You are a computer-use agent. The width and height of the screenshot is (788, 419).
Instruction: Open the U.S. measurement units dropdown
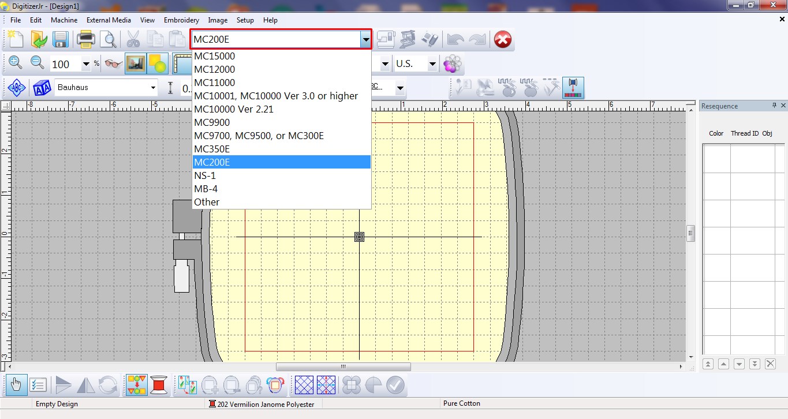tap(432, 64)
